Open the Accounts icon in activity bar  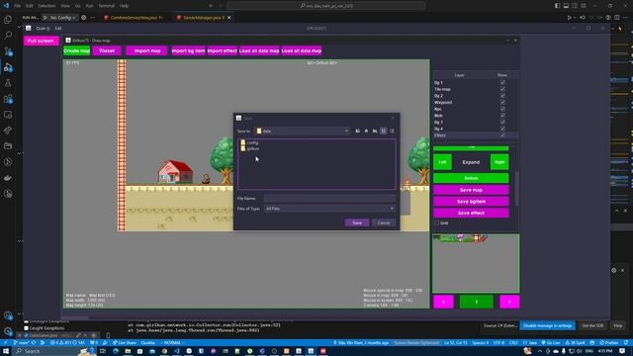[x=8, y=315]
